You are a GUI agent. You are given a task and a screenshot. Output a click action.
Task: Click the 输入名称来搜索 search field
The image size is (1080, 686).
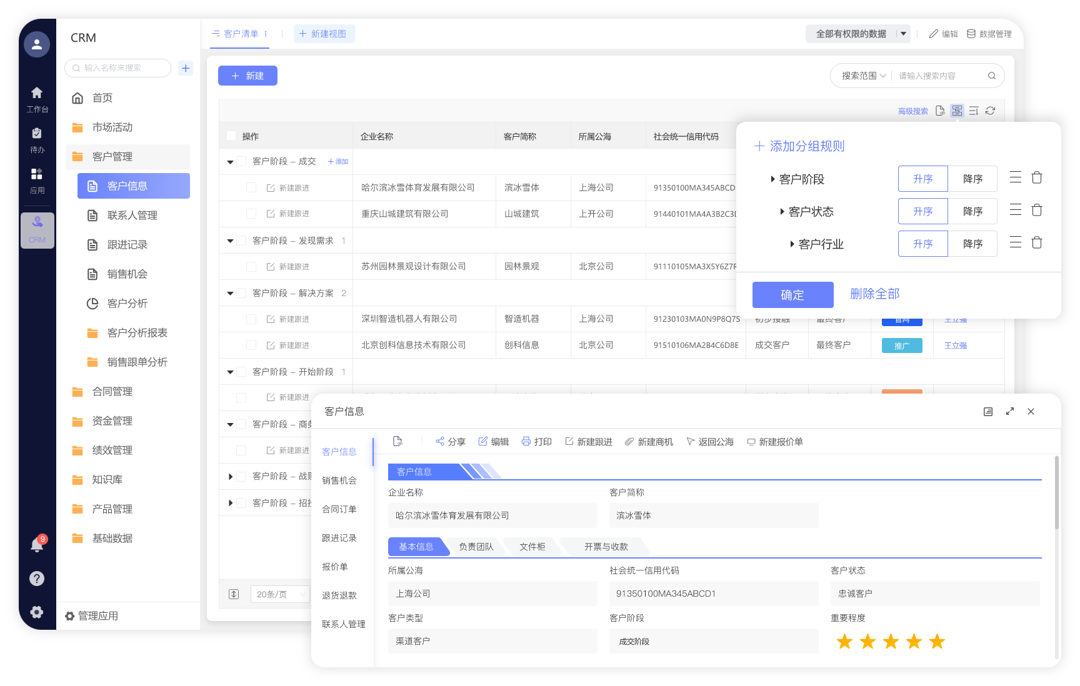pyautogui.click(x=119, y=68)
